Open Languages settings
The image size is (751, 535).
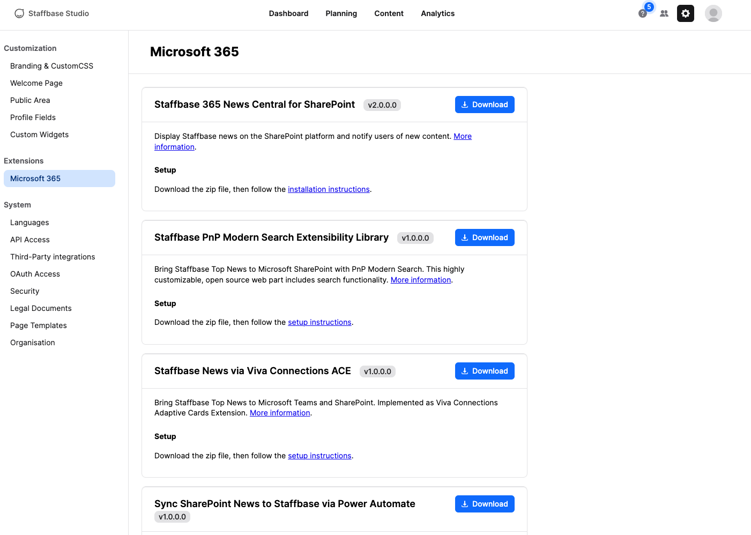(x=60, y=222)
